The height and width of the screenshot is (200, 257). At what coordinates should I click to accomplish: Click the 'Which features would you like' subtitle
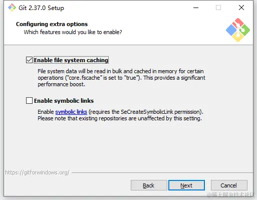[73, 32]
